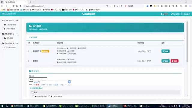Click the key icon in address bar
The width and height of the screenshot is (192, 108).
(107, 6)
